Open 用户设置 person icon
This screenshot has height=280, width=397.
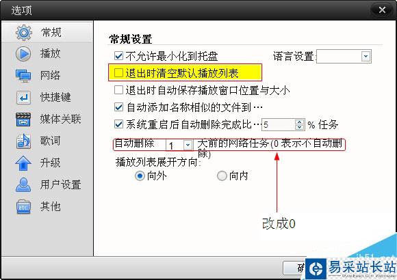[x=23, y=184]
